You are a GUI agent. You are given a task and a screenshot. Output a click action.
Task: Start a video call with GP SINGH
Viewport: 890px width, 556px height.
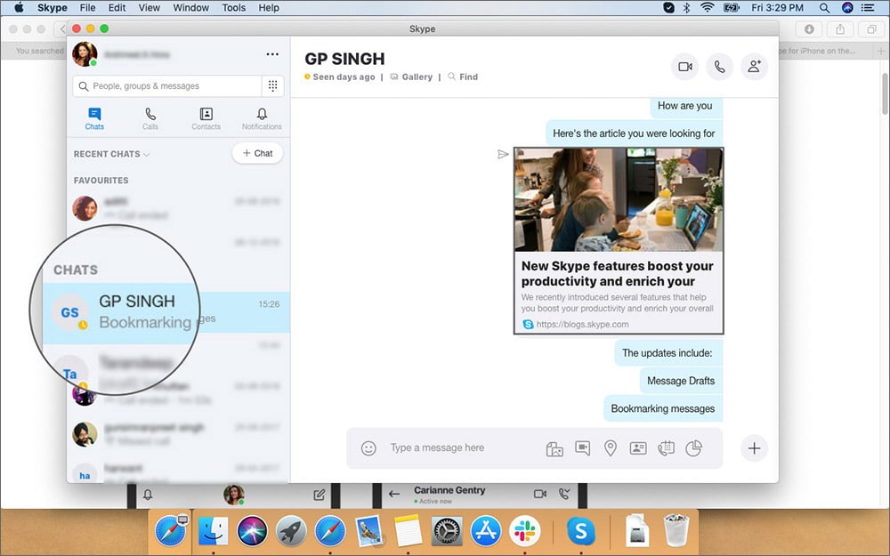pos(684,67)
